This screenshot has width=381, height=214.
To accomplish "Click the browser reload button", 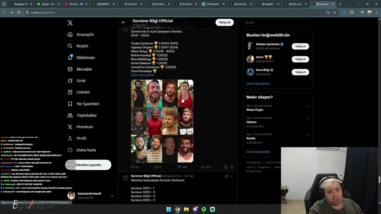I will [18, 12].
